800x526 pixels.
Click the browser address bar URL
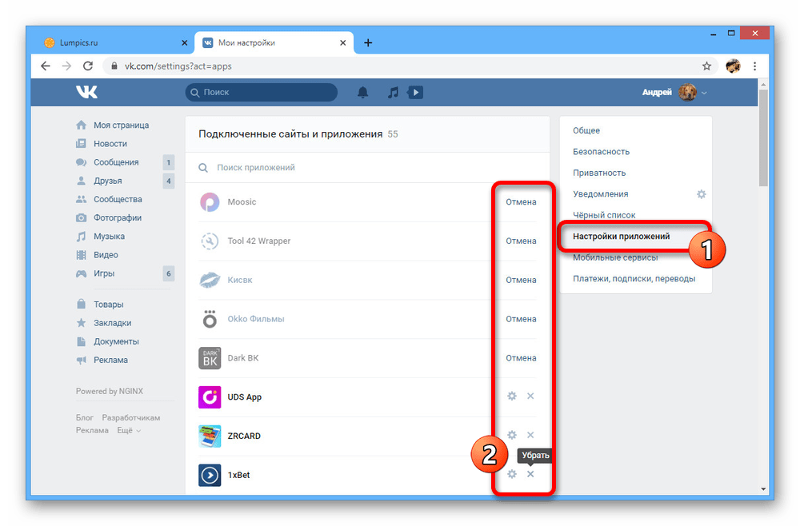[178, 66]
